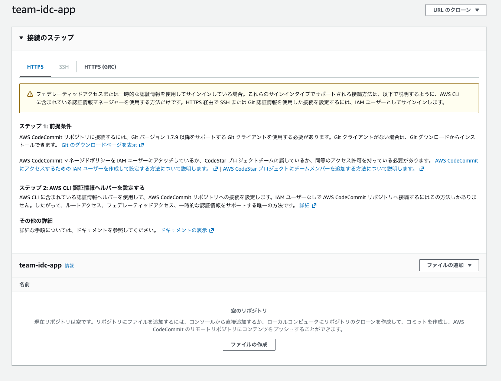
Task: Collapse the 接続のステップ section triangle
Action: point(21,38)
